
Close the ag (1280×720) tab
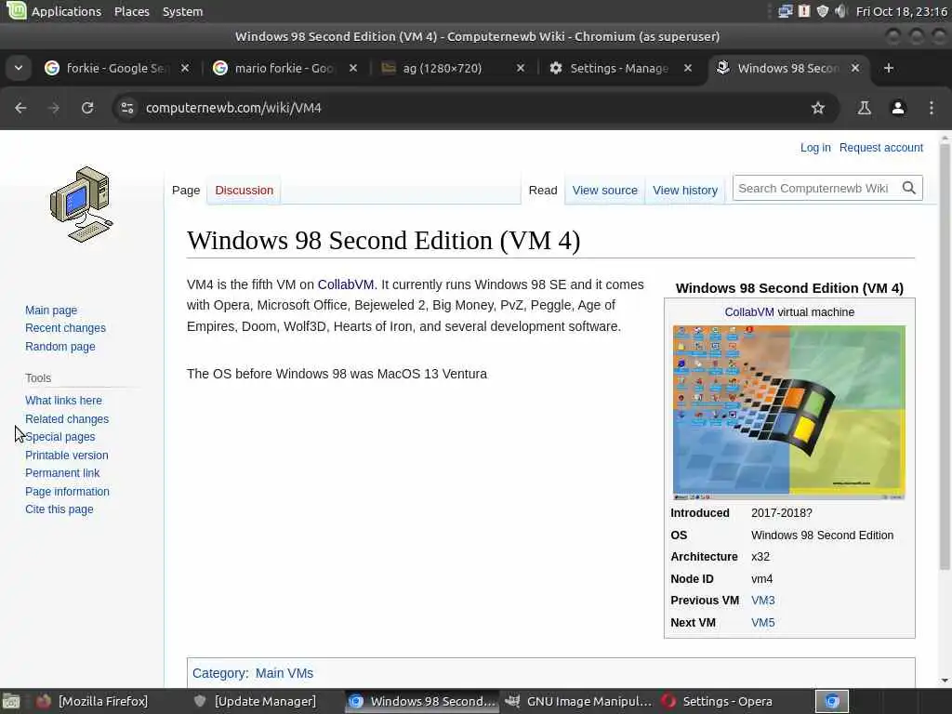[x=521, y=68]
